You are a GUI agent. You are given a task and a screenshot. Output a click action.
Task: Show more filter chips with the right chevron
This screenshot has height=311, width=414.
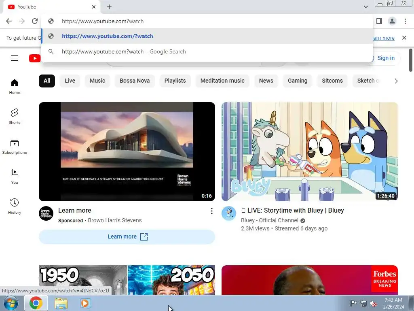click(x=396, y=81)
